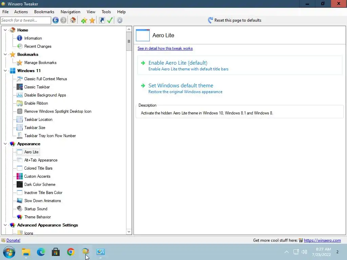This screenshot has width=347, height=260.
Task: Open the Help menu
Action: pyautogui.click(x=121, y=12)
